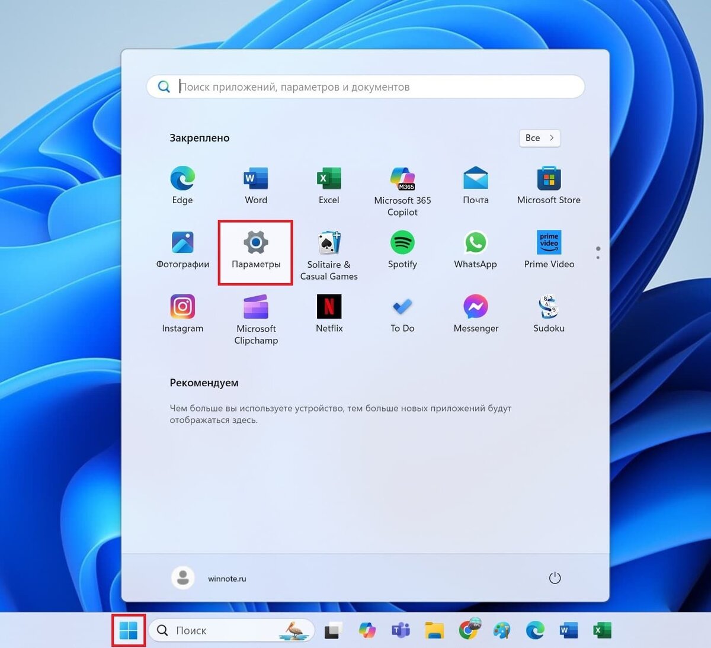This screenshot has height=648, width=711.
Task: Open Word from the taskbar
Action: (x=569, y=631)
